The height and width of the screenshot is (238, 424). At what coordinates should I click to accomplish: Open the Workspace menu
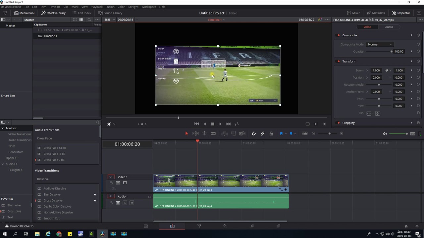pyautogui.click(x=149, y=7)
